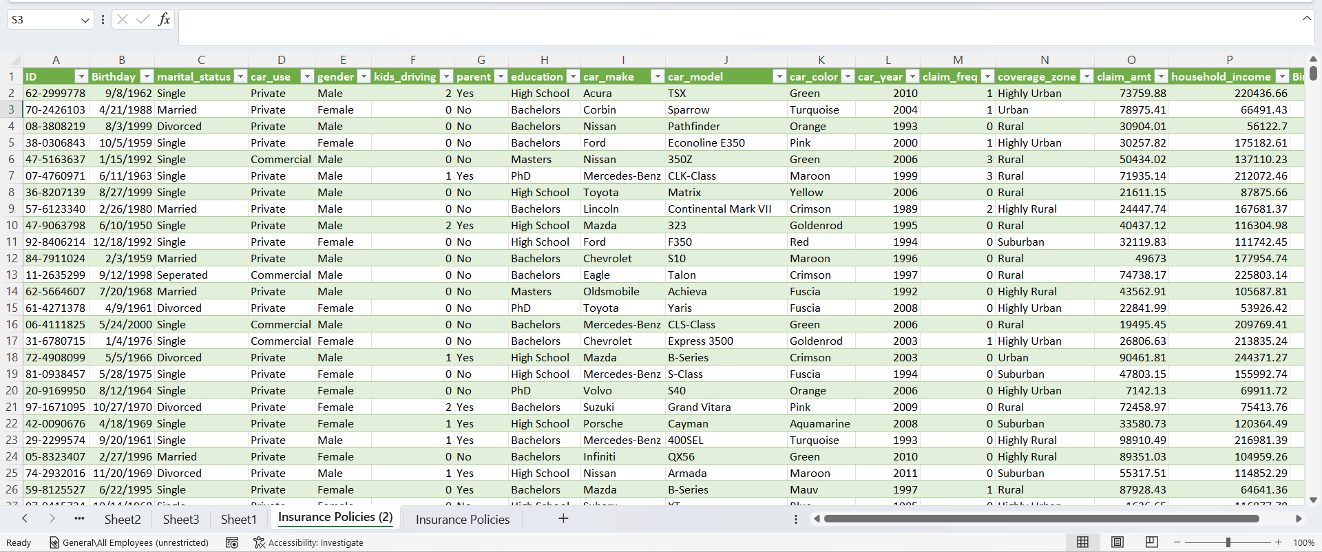
Task: Open the parent filter dropdown
Action: [x=501, y=76]
